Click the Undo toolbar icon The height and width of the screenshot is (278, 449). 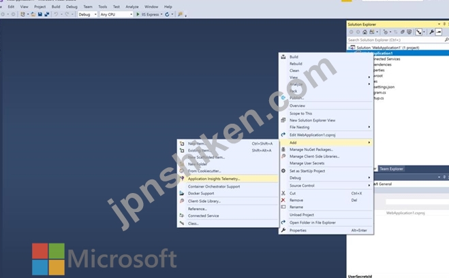pos(56,14)
